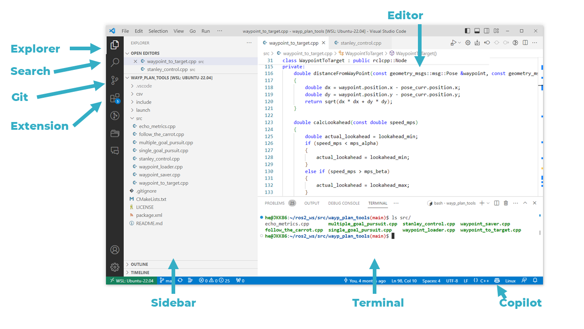Viewport: 584px width, 329px height.
Task: Open the Source Control git icon
Action: coord(115,80)
